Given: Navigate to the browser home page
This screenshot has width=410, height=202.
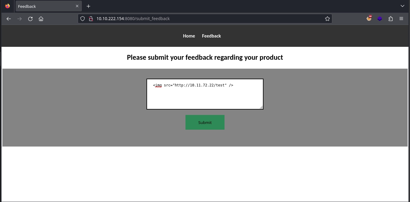Looking at the screenshot, I should [41, 18].
